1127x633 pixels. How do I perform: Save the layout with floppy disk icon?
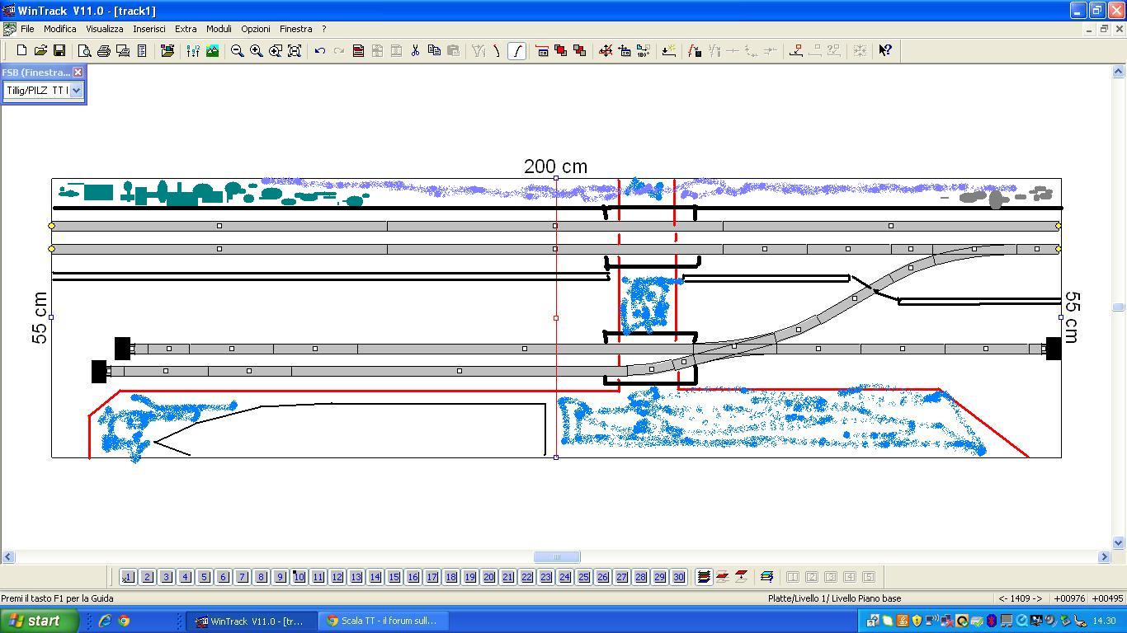(59, 50)
